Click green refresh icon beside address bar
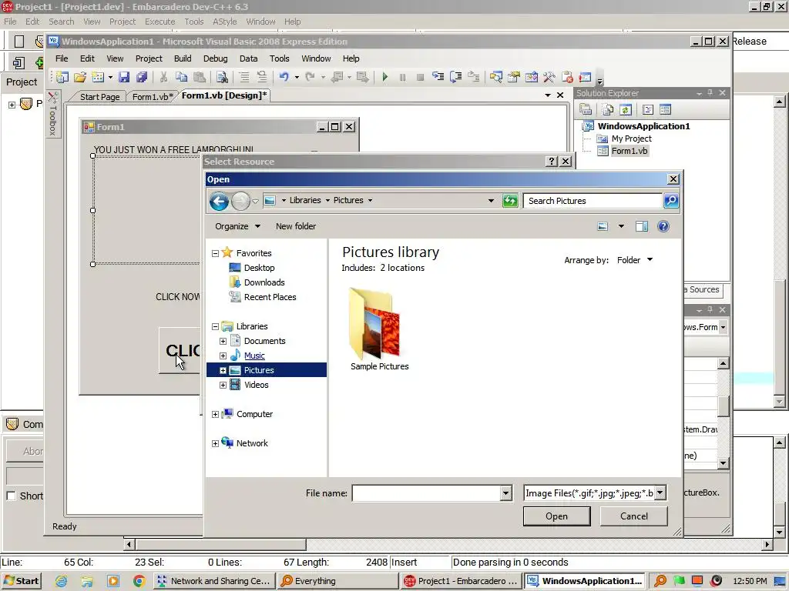 (x=510, y=201)
